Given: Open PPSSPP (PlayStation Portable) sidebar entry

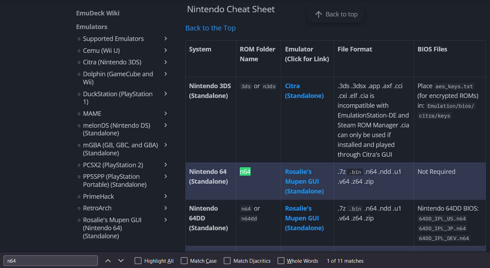Looking at the screenshot, I should pos(115,181).
